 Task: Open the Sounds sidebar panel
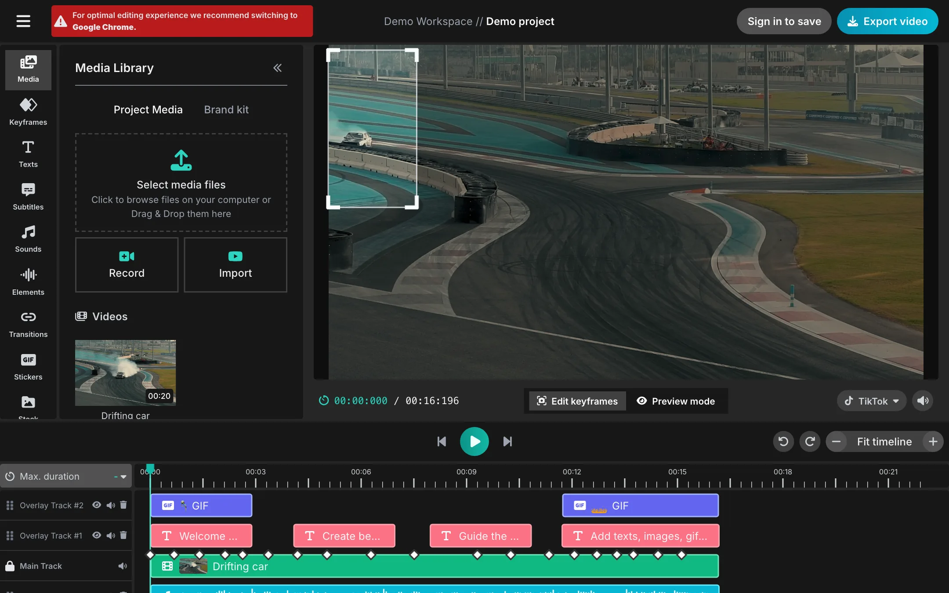(x=28, y=239)
